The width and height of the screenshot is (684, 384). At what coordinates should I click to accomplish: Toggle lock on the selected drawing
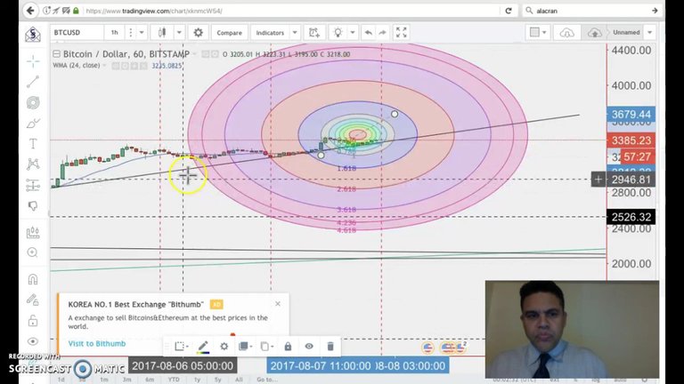click(288, 347)
